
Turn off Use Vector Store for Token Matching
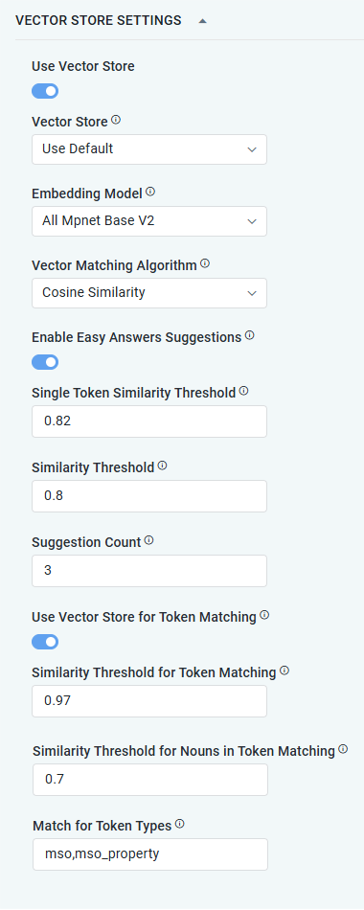(45, 642)
